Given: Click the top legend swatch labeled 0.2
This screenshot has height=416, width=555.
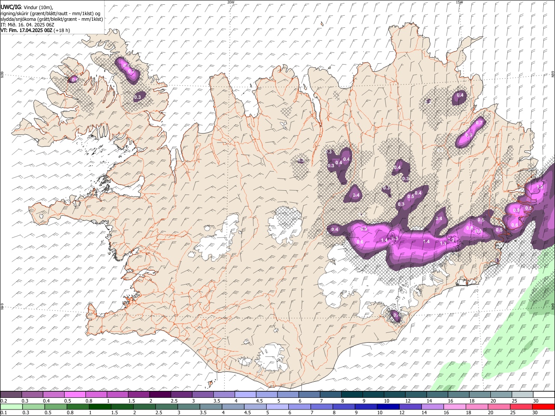Looking at the screenshot, I should click(x=11, y=395).
